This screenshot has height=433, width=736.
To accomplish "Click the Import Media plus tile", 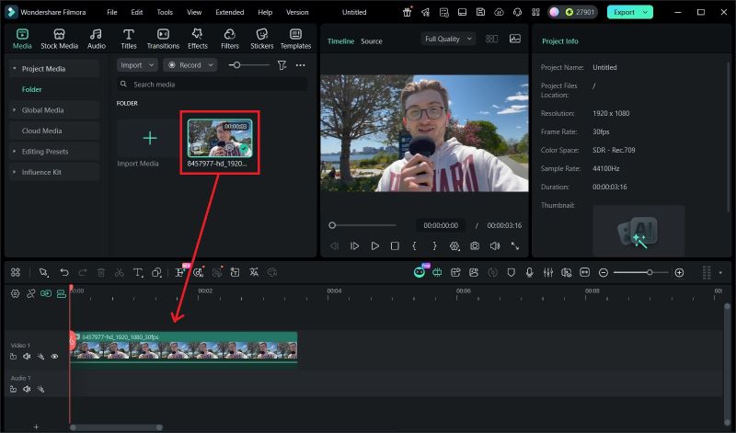I will coord(150,138).
